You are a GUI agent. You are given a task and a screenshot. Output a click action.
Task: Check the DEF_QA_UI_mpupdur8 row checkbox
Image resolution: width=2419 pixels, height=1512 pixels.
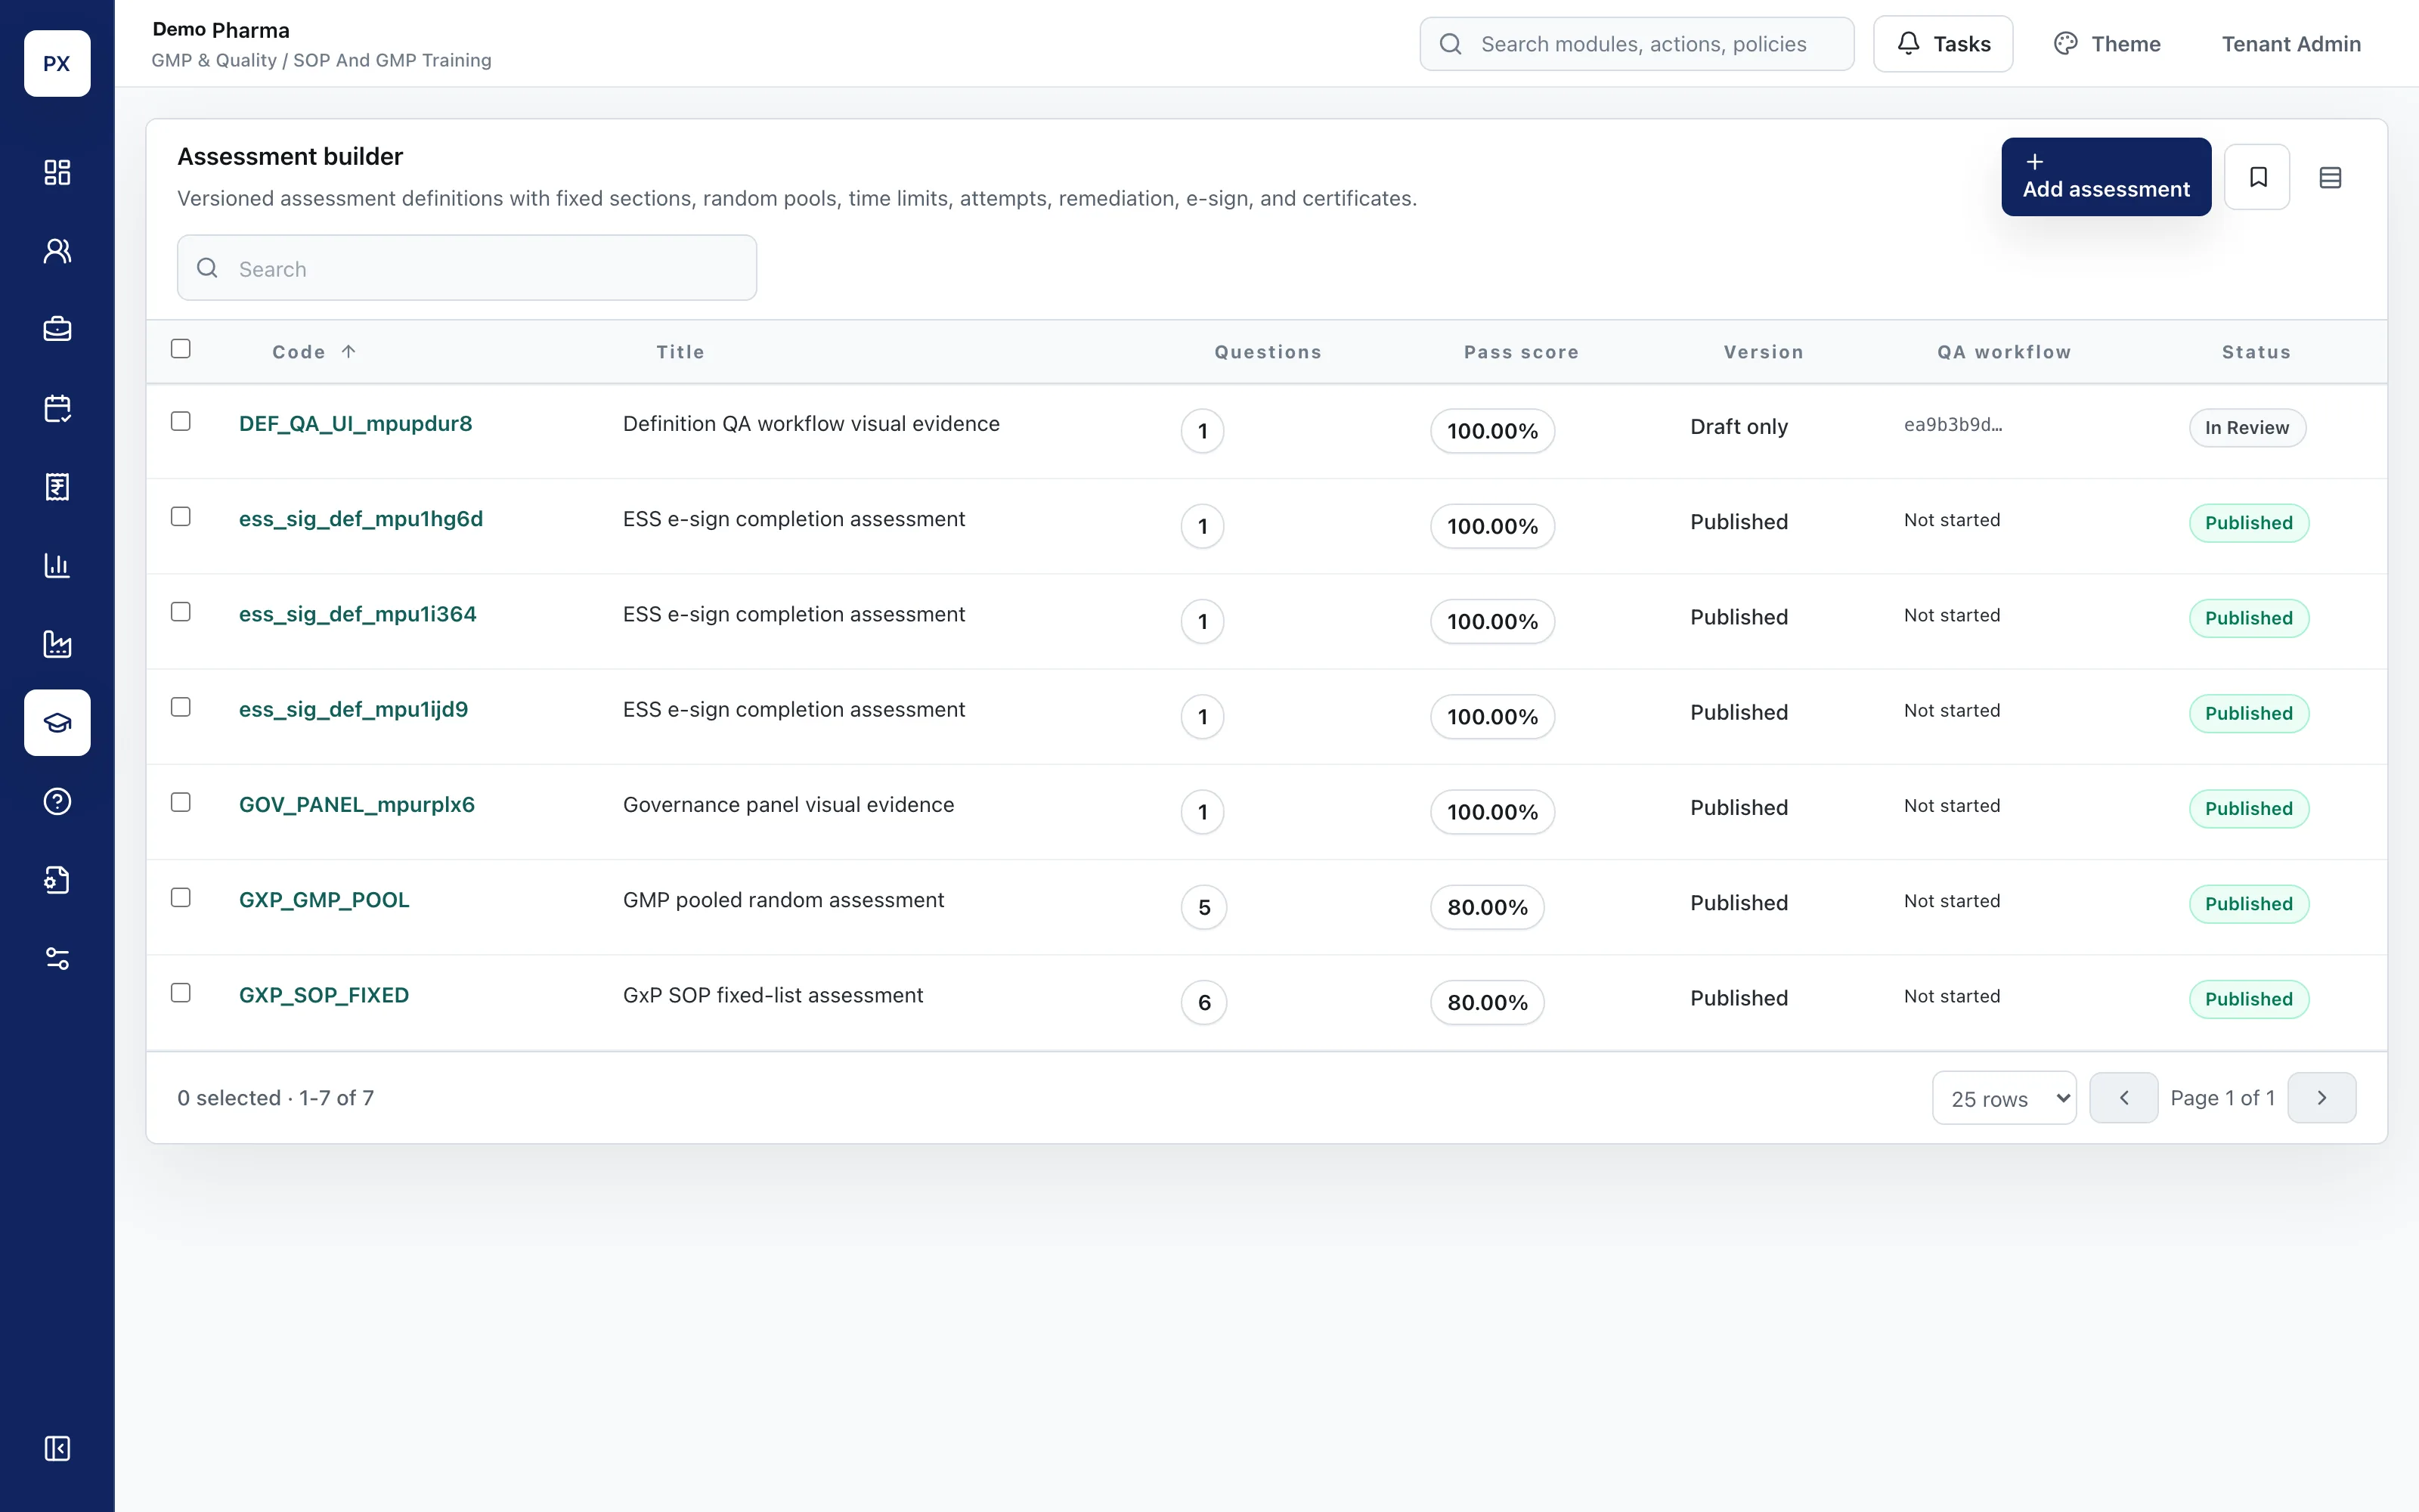tap(181, 421)
